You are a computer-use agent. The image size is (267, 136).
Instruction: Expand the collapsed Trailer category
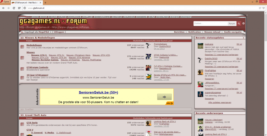click(22, 109)
